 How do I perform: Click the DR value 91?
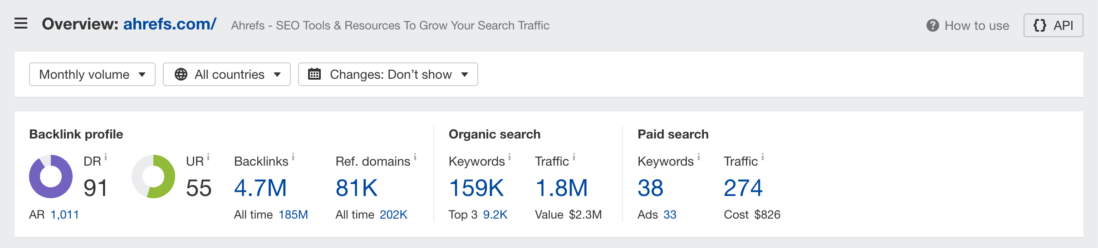click(95, 188)
